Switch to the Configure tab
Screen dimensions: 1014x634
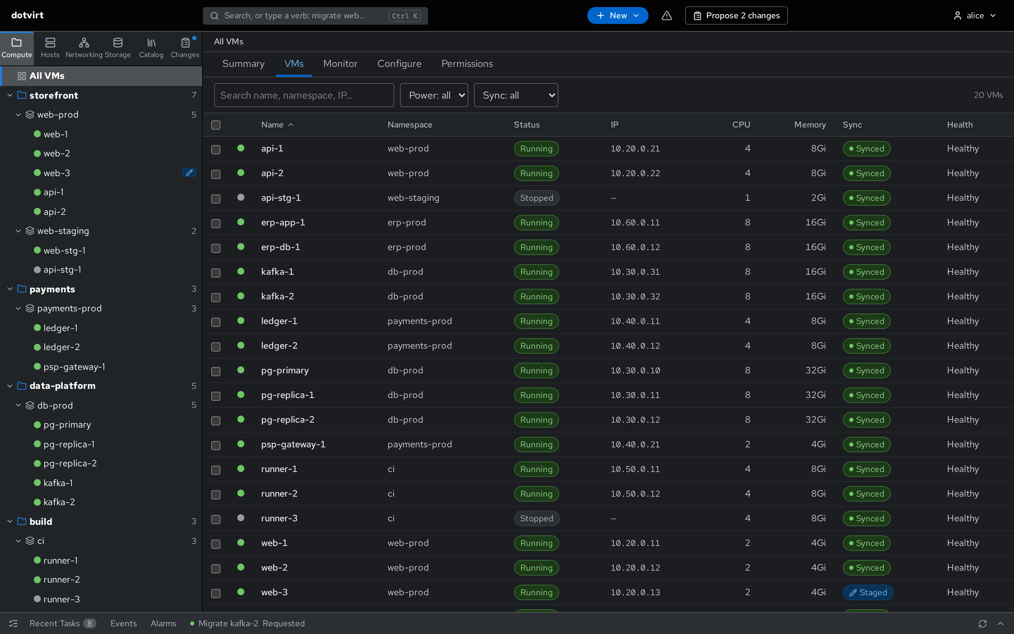pos(399,64)
